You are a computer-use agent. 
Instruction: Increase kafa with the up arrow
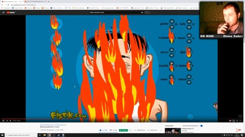(x=189, y=21)
